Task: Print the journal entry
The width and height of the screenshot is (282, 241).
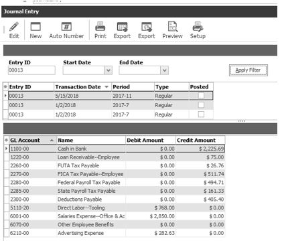Action: pos(100,27)
